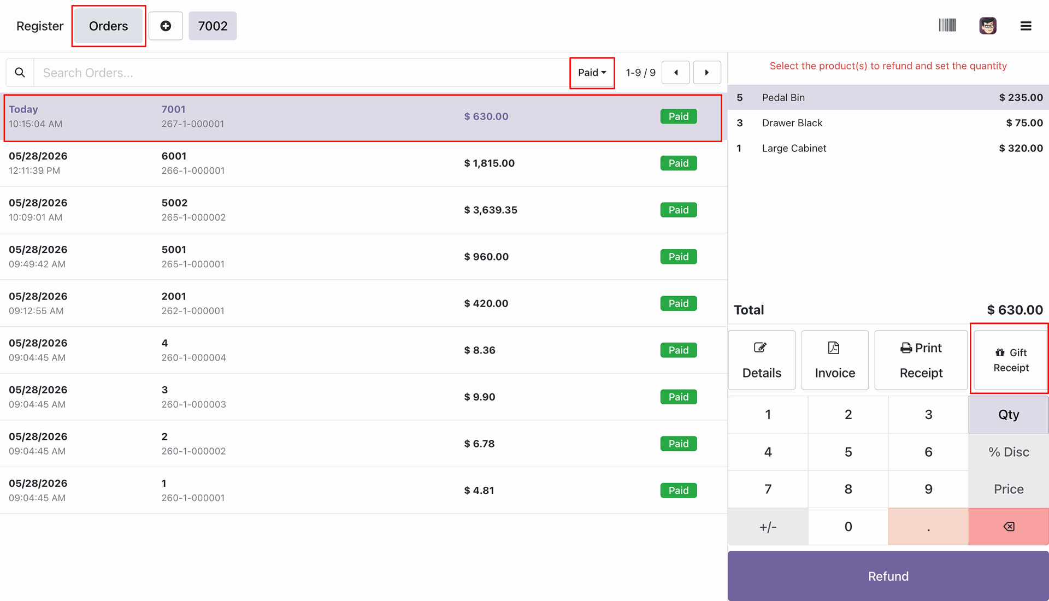The height and width of the screenshot is (601, 1049).
Task: Select order 7001 from today
Action: click(363, 117)
